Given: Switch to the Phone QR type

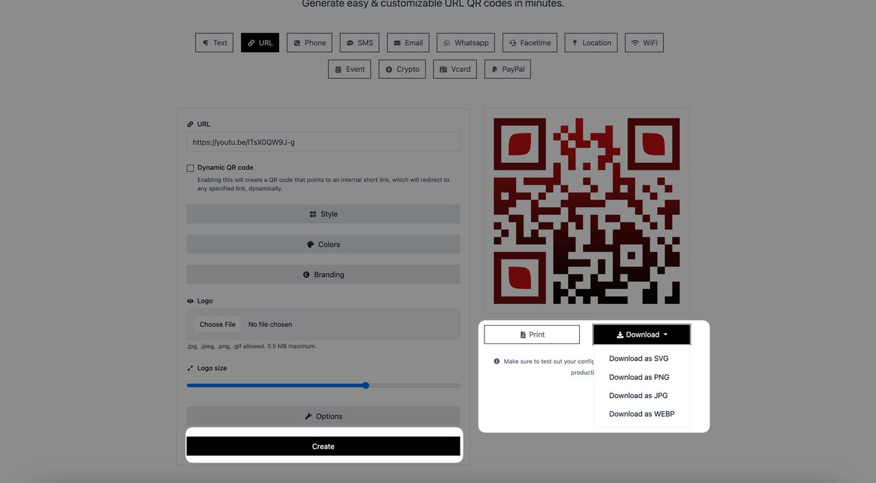Looking at the screenshot, I should click(309, 42).
